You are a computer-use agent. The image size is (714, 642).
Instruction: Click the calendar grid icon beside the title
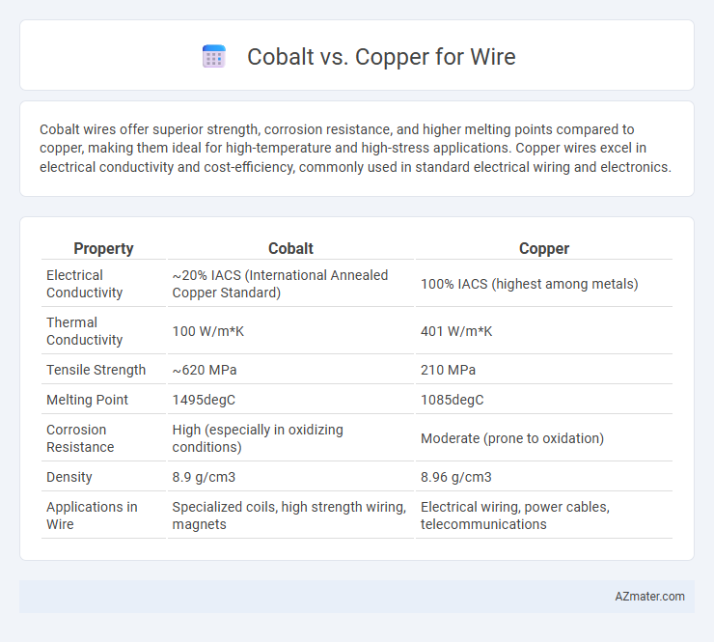213,57
